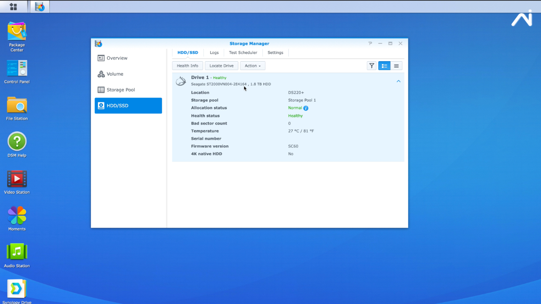Click the DS220+ location value
Image resolution: width=541 pixels, height=304 pixels.
click(x=296, y=92)
